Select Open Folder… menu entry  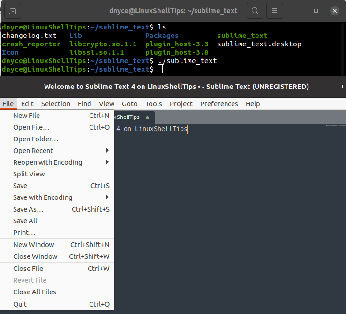57,139
